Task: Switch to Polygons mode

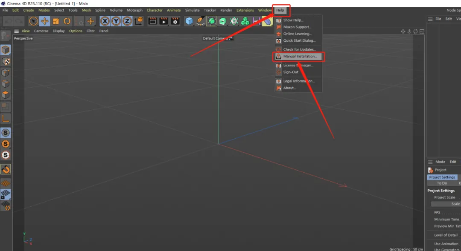Action: [x=6, y=95]
